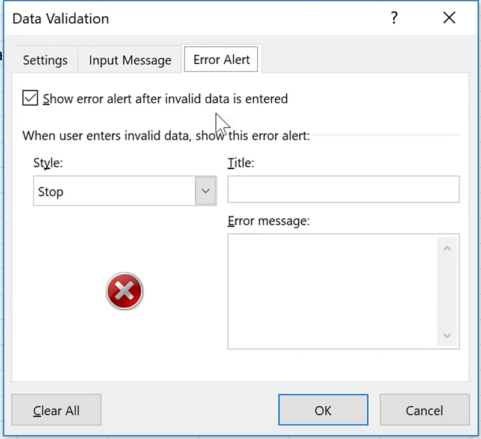Open the Input Message tab
This screenshot has height=439, width=481.
(x=130, y=60)
